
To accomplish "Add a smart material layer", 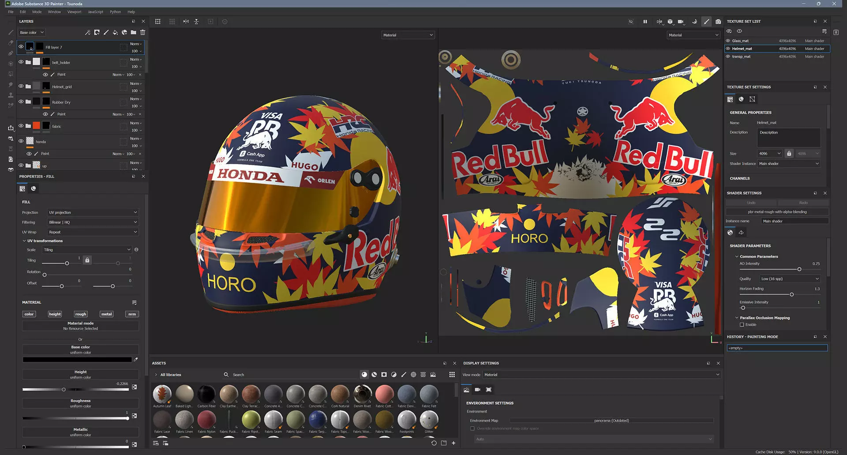I will [x=124, y=32].
